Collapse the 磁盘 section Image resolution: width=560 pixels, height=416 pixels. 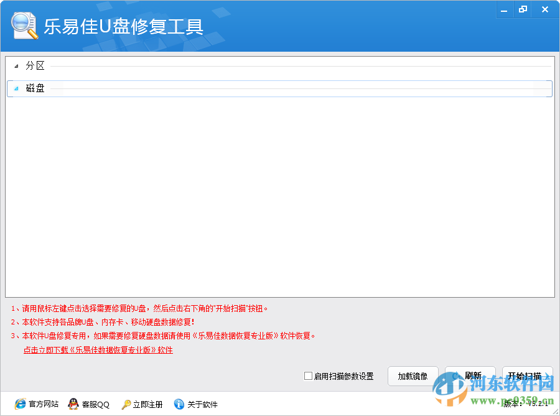[x=16, y=88]
